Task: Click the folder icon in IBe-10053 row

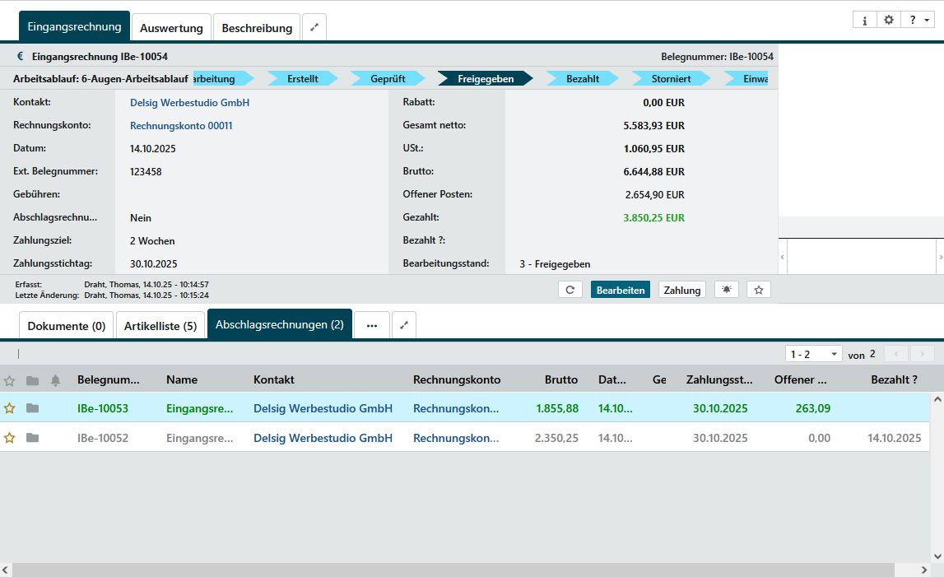Action: 32,408
